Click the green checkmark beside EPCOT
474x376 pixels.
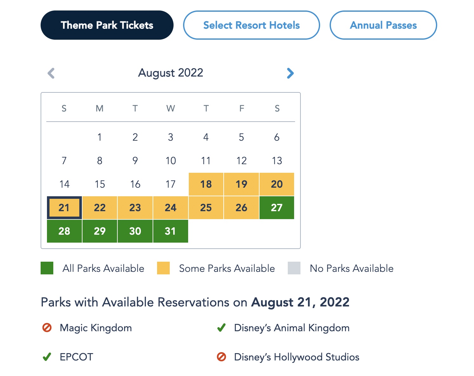click(47, 357)
